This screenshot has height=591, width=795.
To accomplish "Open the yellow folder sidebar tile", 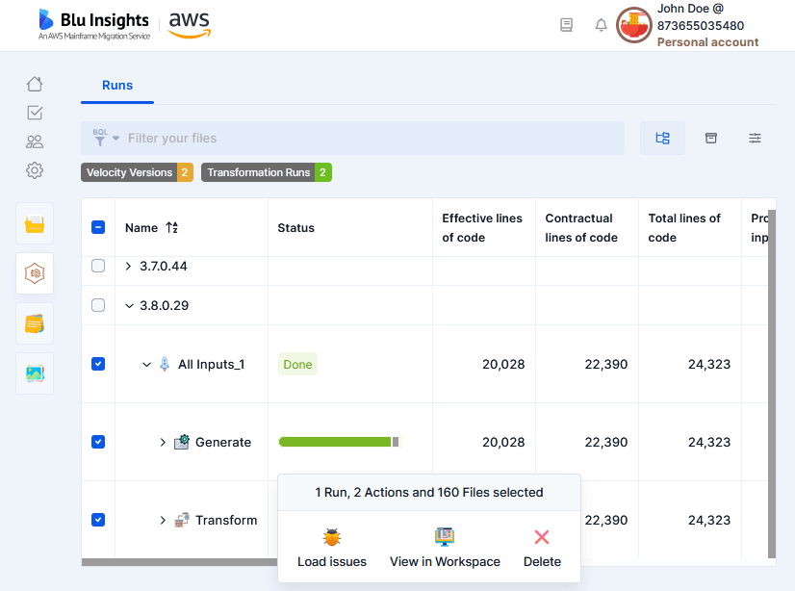I will 35,223.
